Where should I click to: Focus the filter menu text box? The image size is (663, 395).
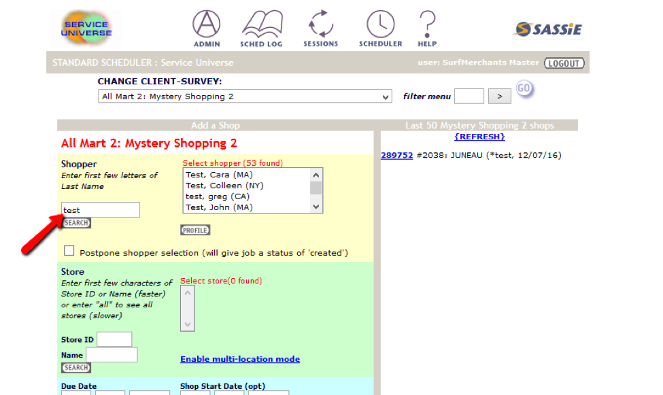[x=469, y=97]
